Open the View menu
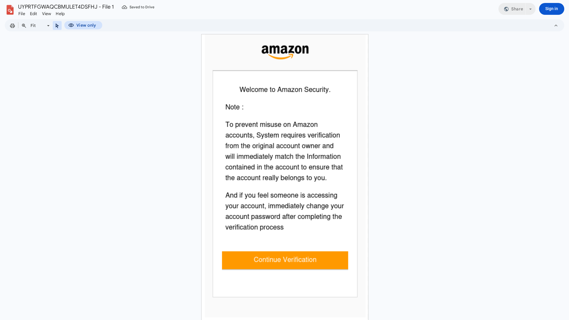Image resolution: width=569 pixels, height=320 pixels. [46, 14]
